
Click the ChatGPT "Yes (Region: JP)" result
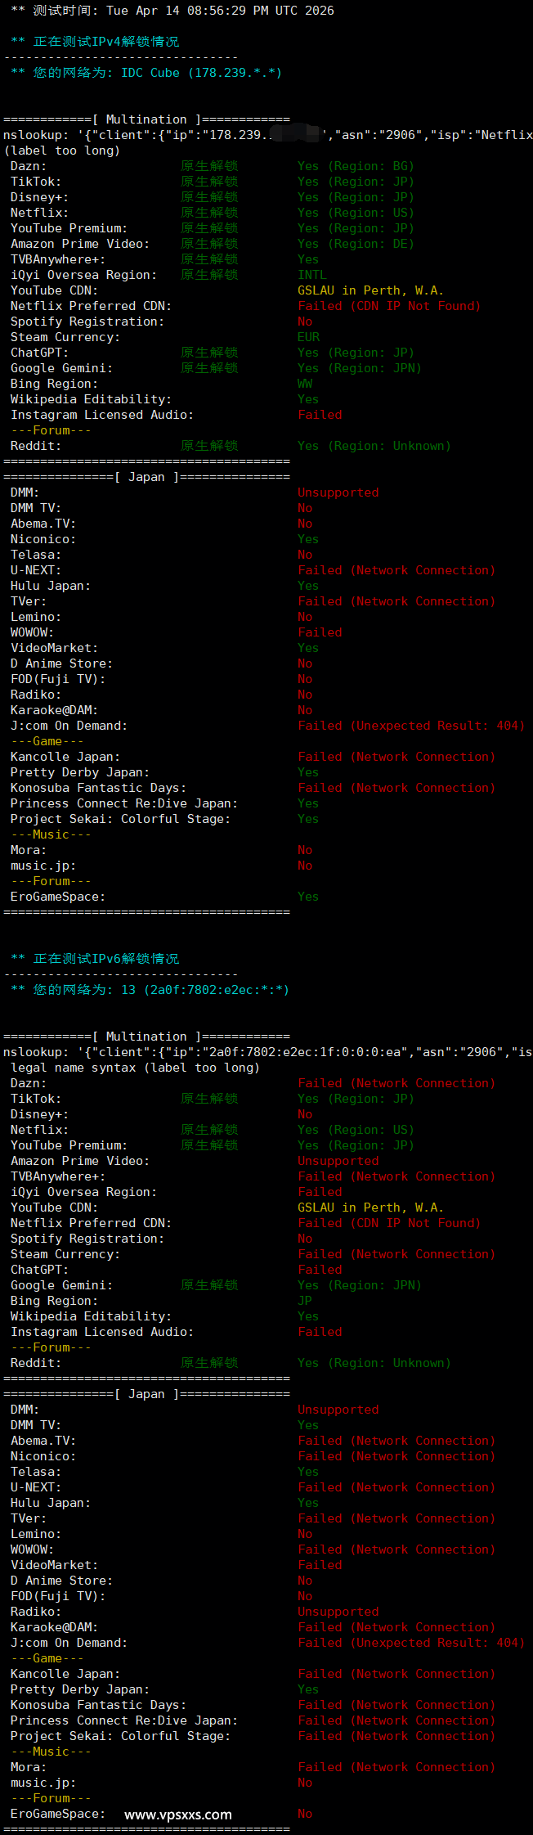pyautogui.click(x=356, y=353)
